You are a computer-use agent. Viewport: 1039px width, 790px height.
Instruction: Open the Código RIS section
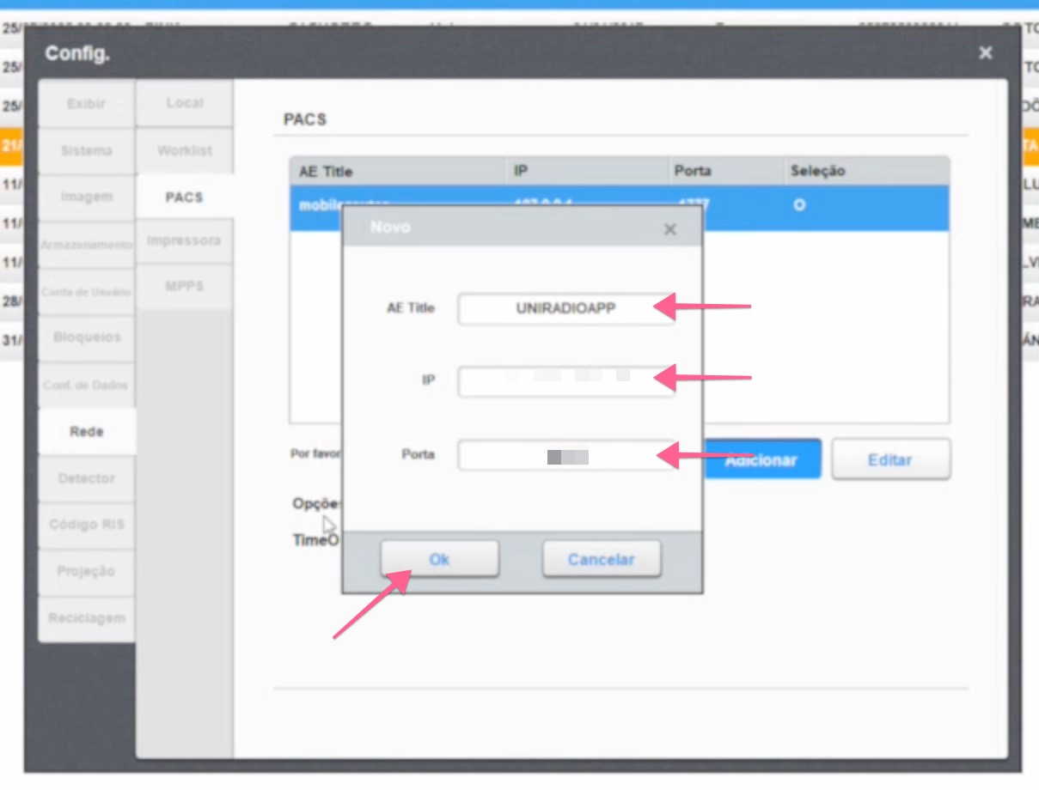point(86,524)
